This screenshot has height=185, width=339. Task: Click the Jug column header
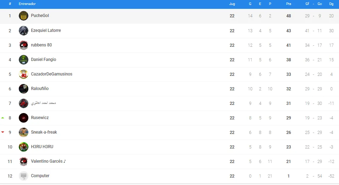click(x=232, y=4)
